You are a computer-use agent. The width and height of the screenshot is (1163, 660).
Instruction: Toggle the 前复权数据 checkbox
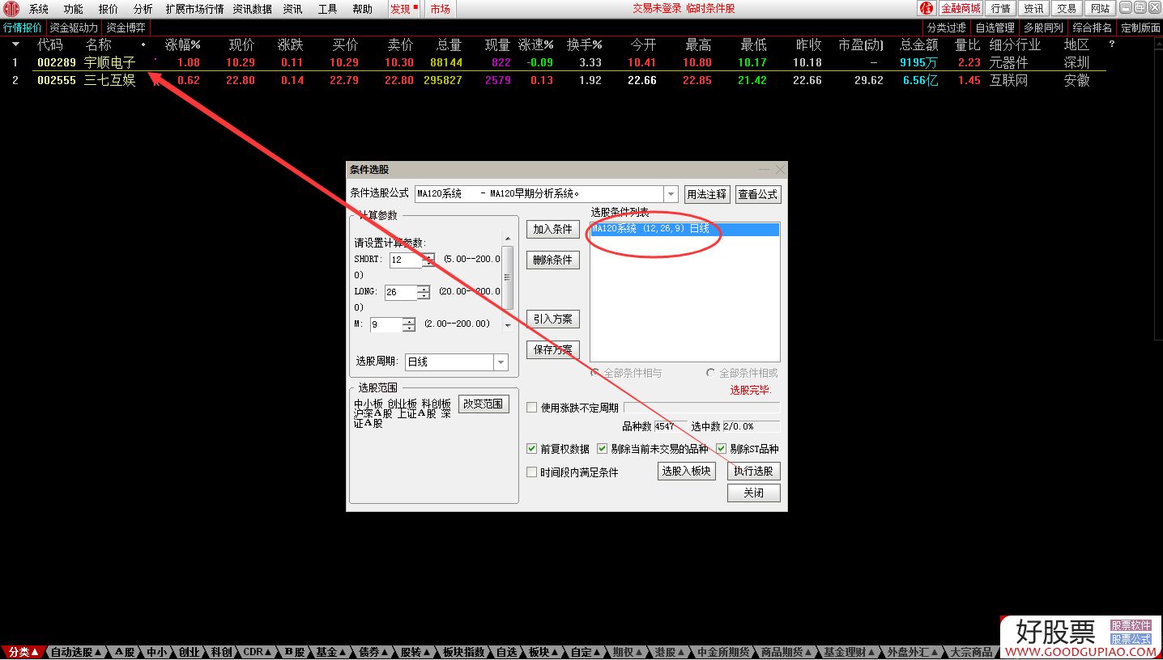(x=532, y=449)
